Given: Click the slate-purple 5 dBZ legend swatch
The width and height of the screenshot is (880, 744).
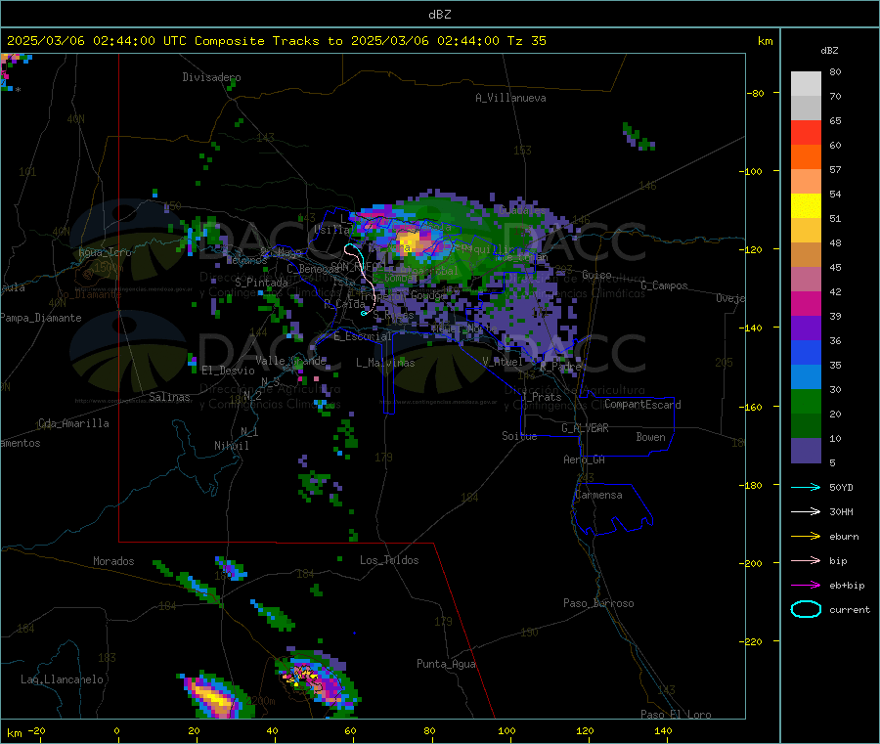Looking at the screenshot, I should click(806, 451).
